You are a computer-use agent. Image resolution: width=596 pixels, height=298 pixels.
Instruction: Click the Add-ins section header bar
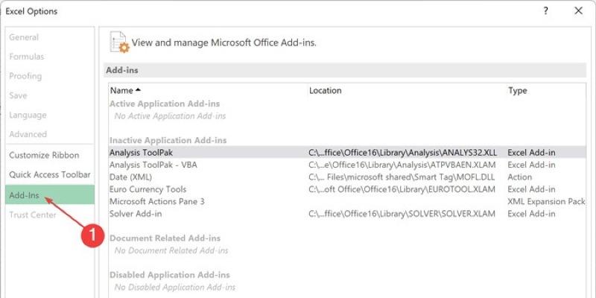tap(345, 70)
